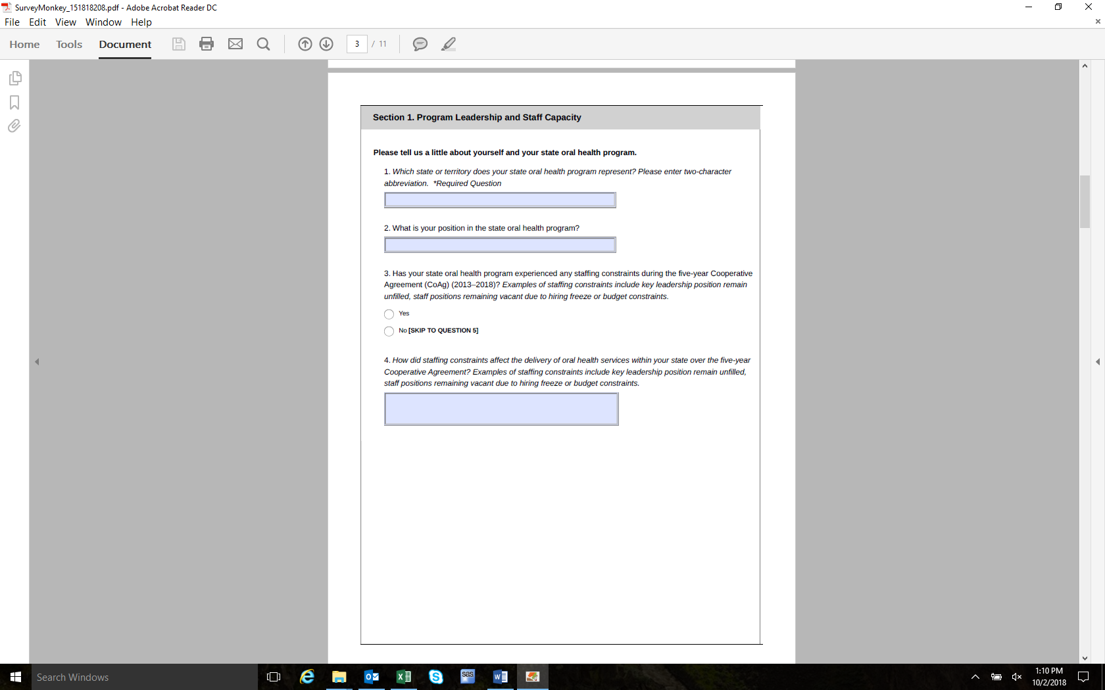Switch to the Tools tab
1105x690 pixels.
(69, 44)
